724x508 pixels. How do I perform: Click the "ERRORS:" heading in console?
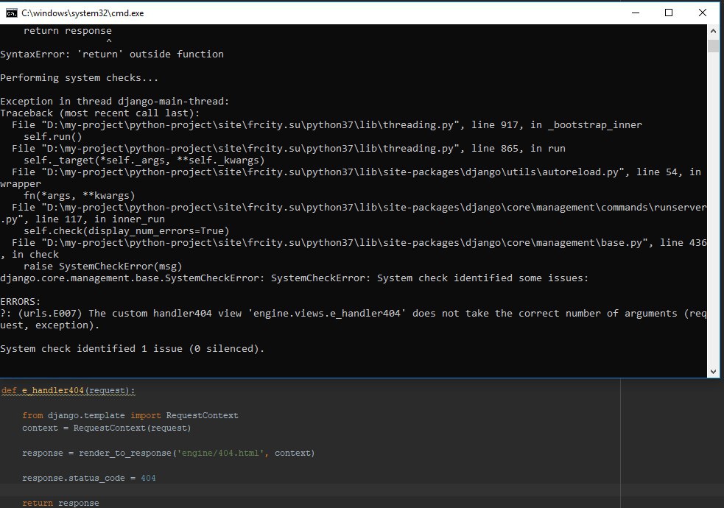point(21,301)
